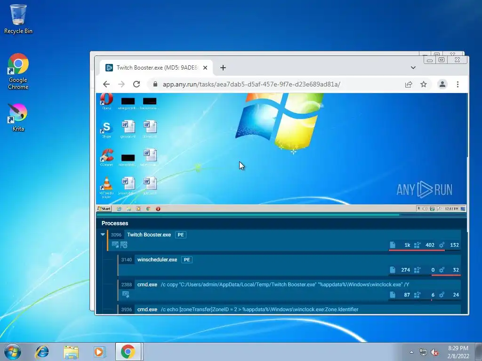Click the first indicator icon under Twitch Booster.exe

click(x=115, y=244)
